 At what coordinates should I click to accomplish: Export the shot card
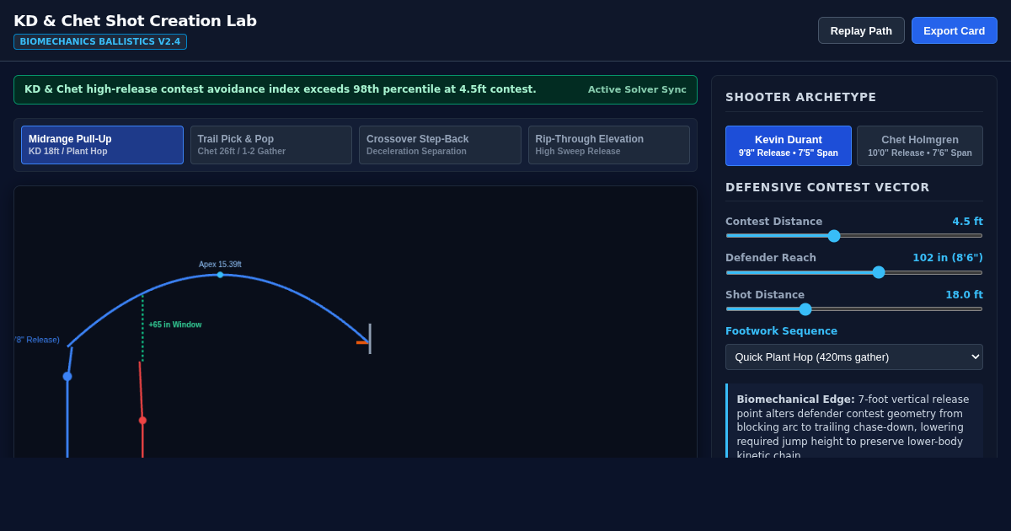pos(954,30)
